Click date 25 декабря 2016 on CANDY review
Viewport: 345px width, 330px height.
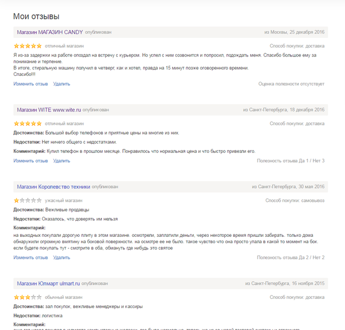click(x=308, y=32)
